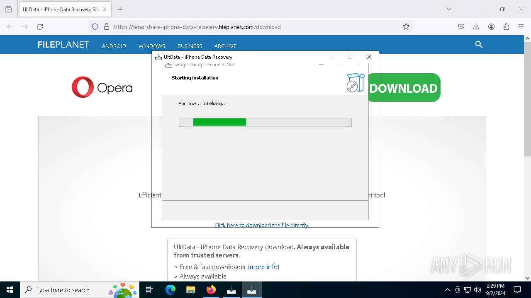The width and height of the screenshot is (531, 298).
Task: Open BUSINESS category menu
Action: (190, 46)
